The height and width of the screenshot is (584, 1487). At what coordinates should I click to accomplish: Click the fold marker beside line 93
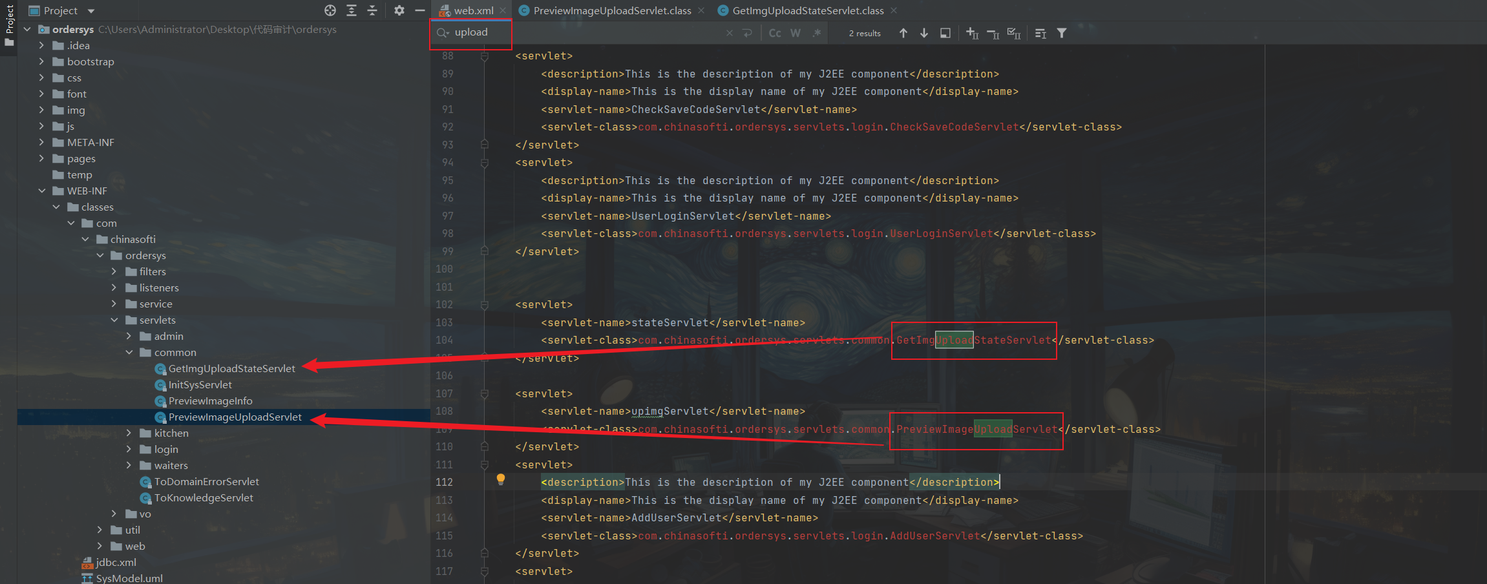485,145
